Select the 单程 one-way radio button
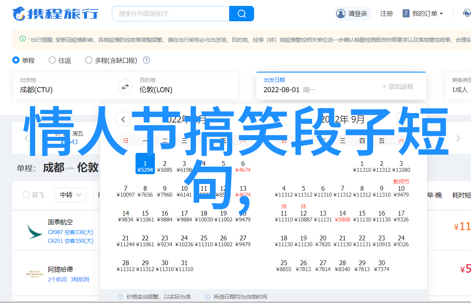Image resolution: width=471 pixels, height=303 pixels. pyautogui.click(x=16, y=60)
